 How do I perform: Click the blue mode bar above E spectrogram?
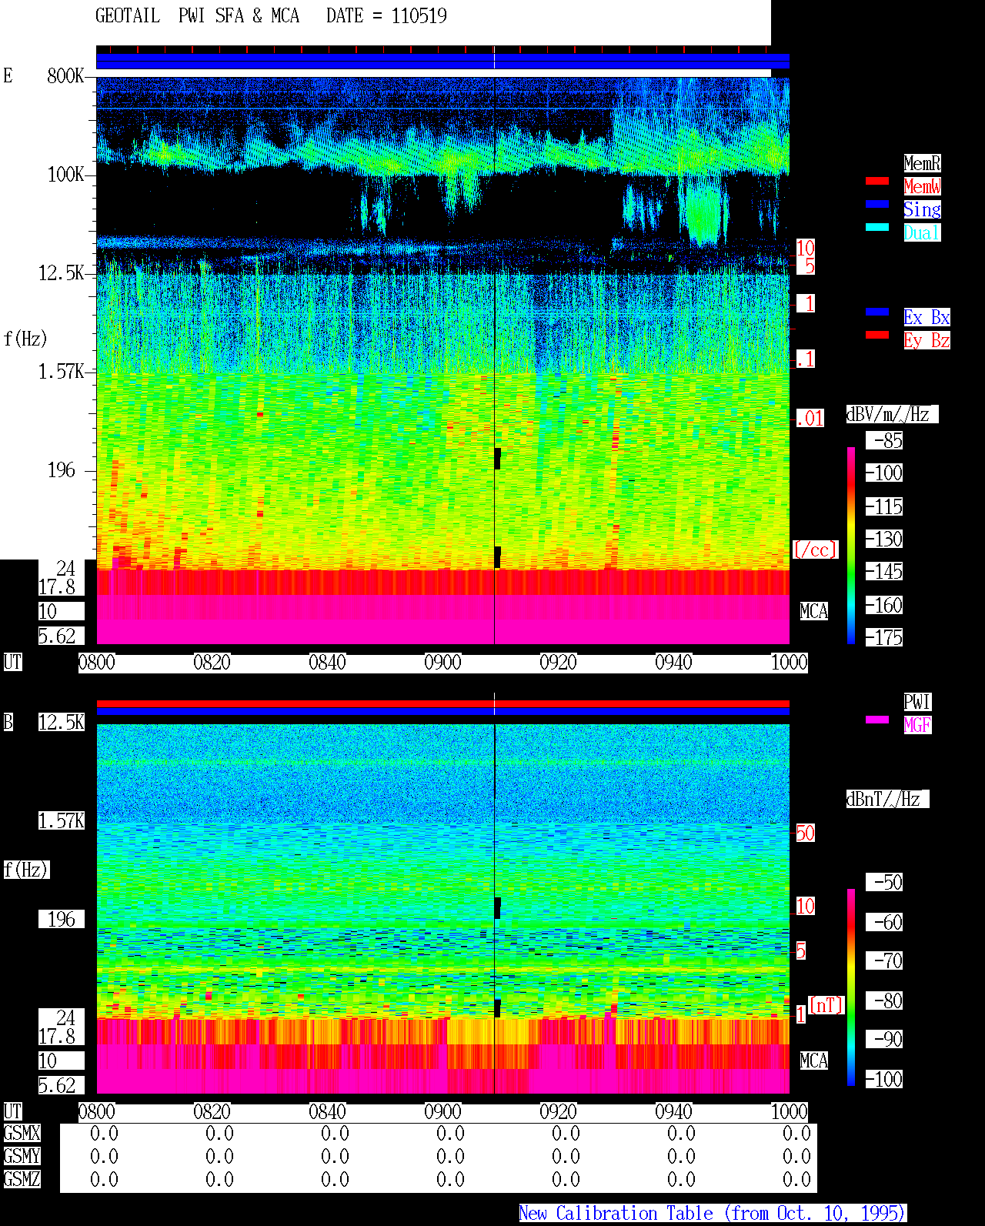(442, 62)
